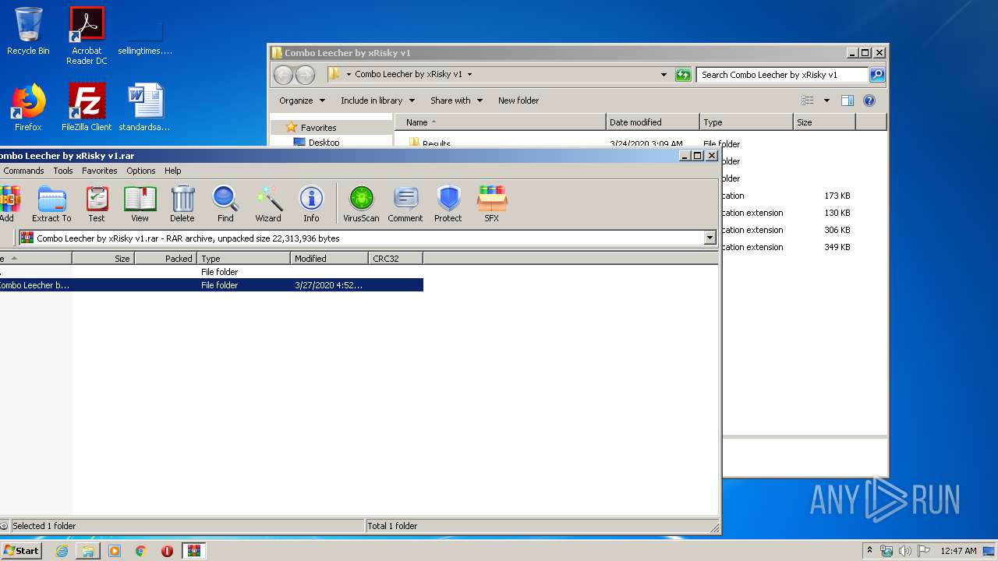998x561 pixels.
Task: Launch the Wizard wand tool
Action: pos(268,204)
